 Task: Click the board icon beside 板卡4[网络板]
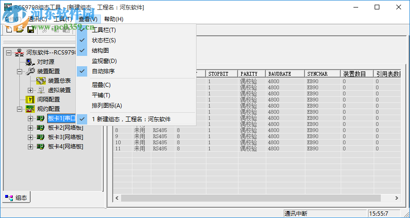click(41, 147)
